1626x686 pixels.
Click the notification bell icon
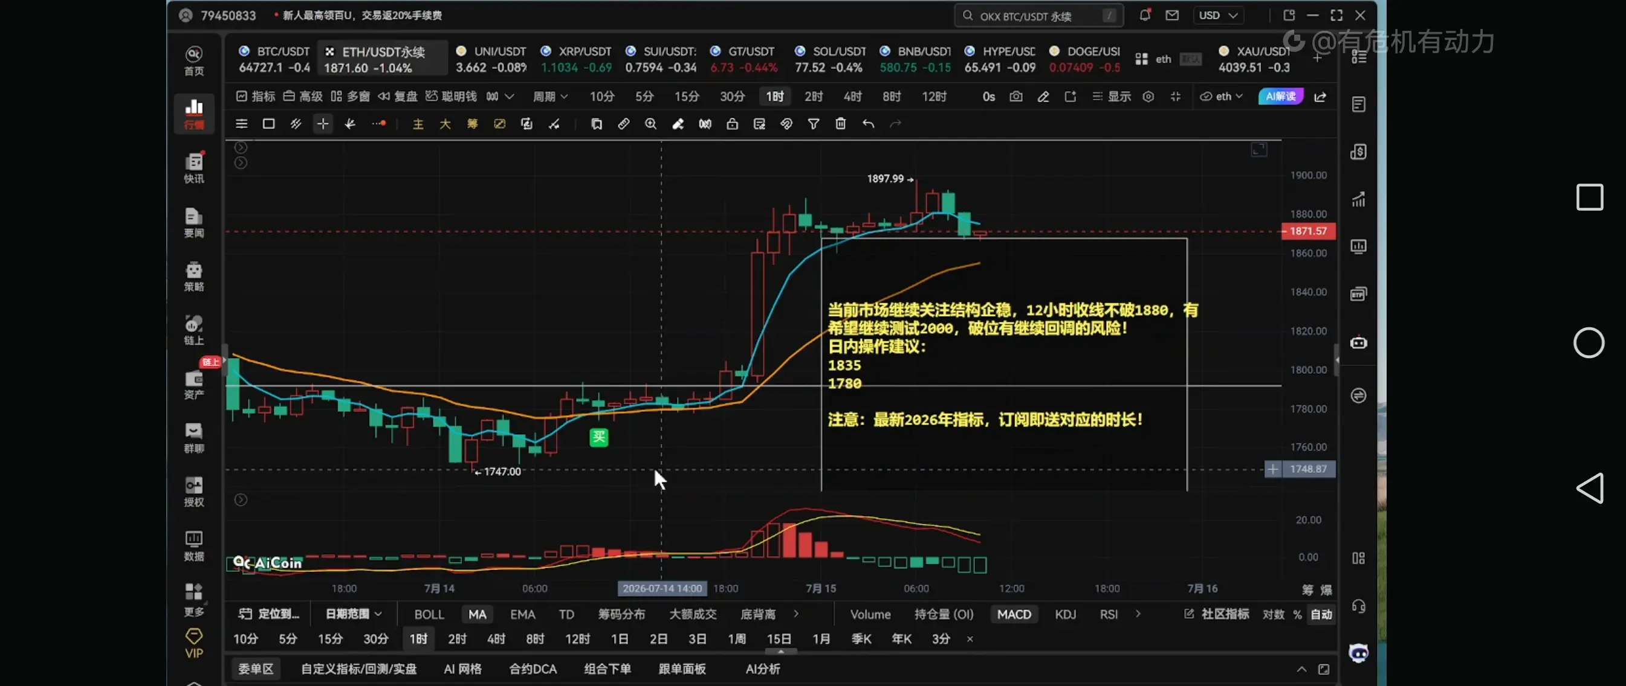point(1144,15)
